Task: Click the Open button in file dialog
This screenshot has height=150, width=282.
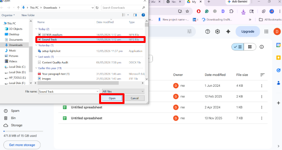Action: [112, 98]
